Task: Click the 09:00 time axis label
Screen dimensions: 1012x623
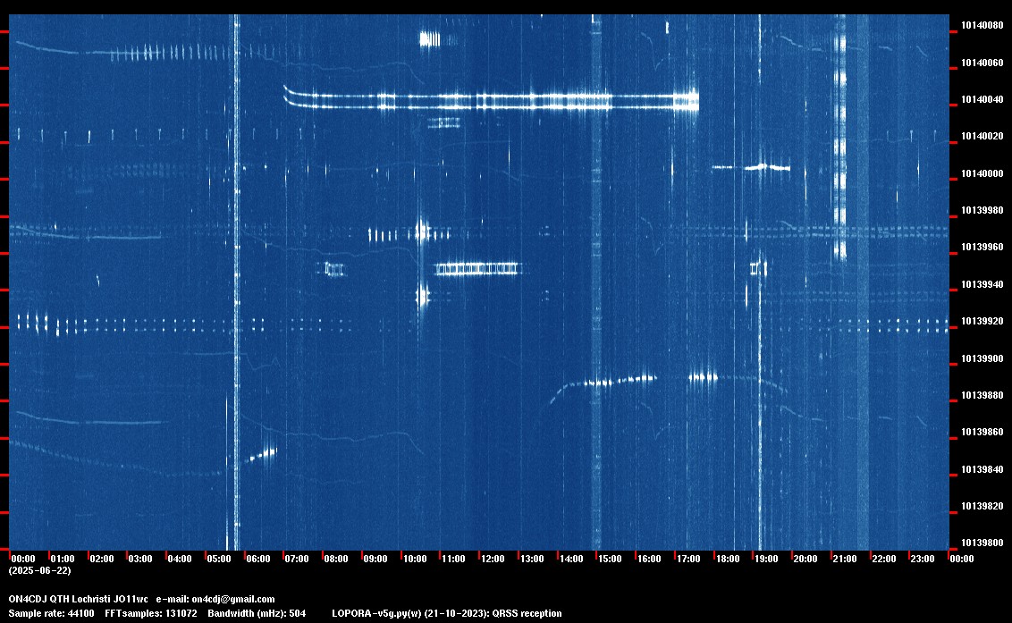Action: click(x=375, y=559)
